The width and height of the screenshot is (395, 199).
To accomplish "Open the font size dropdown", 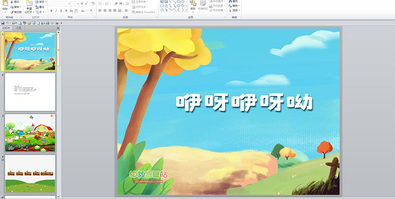I will coord(78,4).
